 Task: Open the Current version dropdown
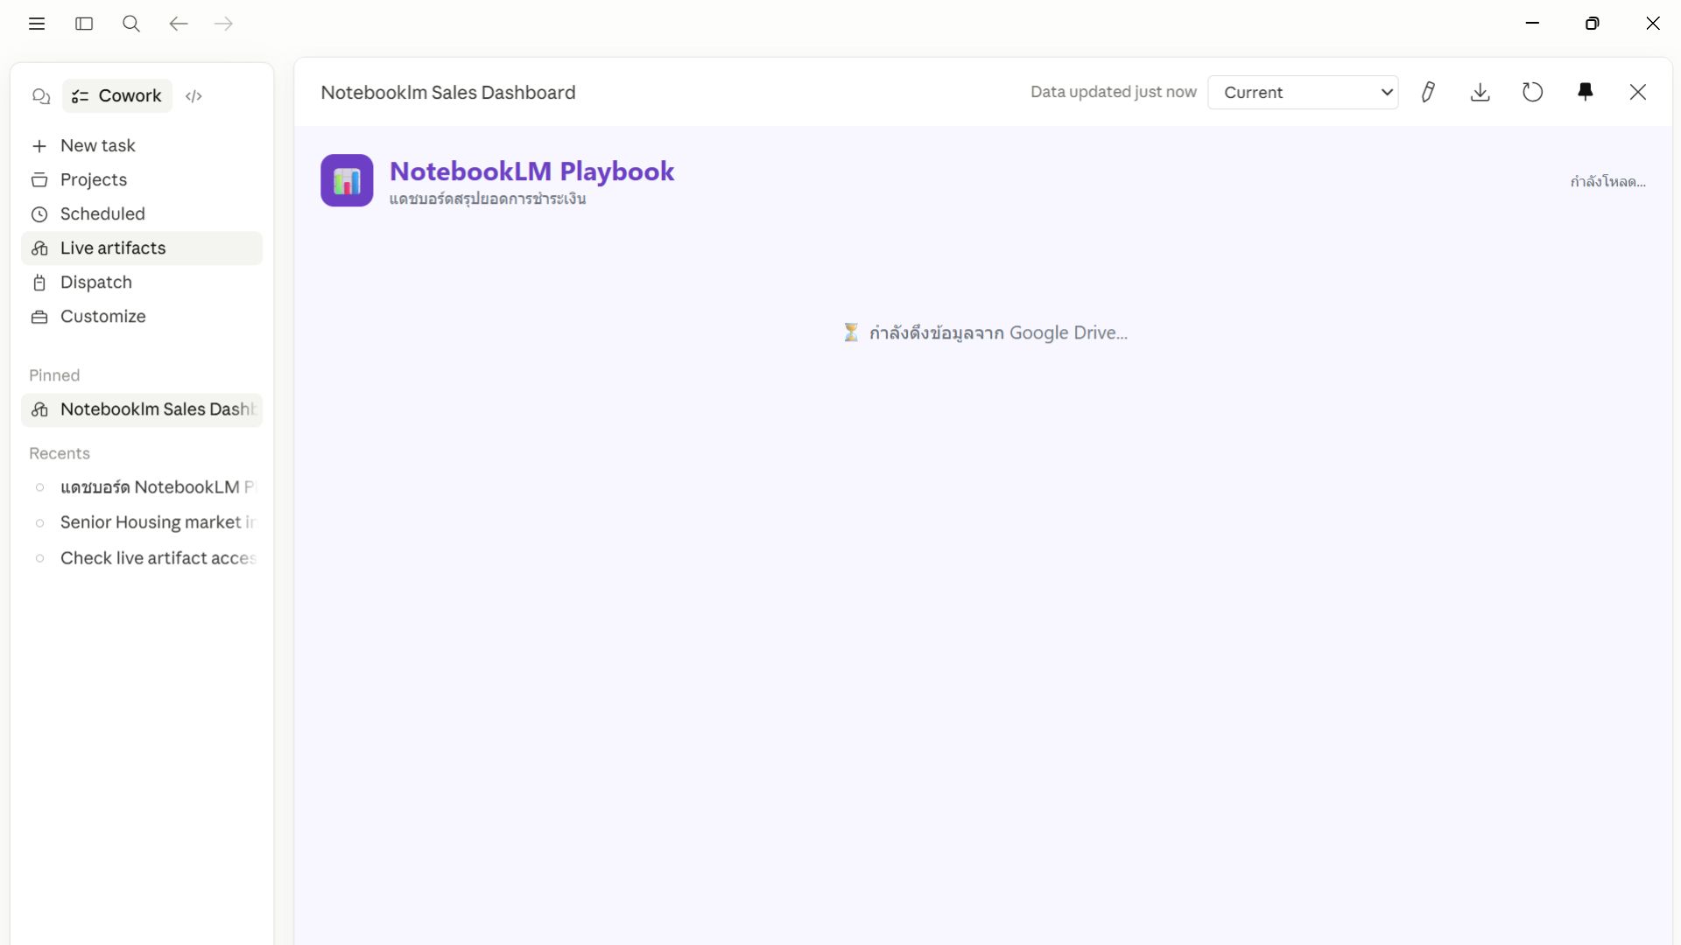(1303, 92)
